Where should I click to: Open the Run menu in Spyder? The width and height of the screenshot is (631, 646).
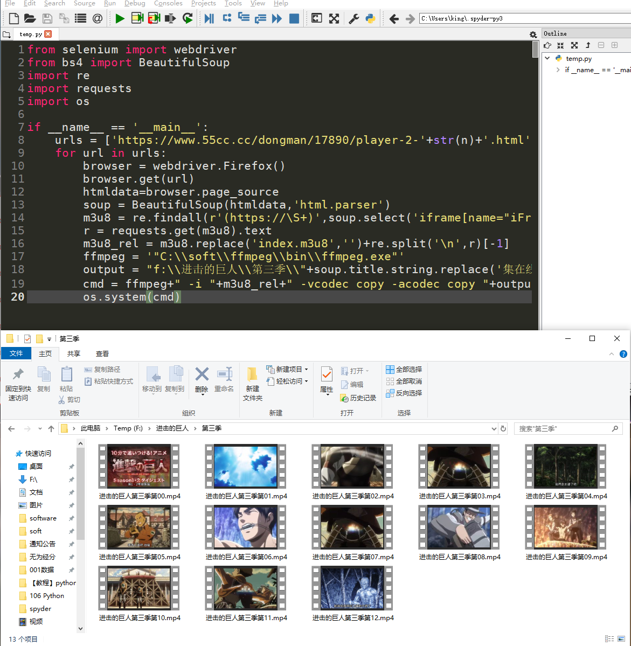coord(109,3)
